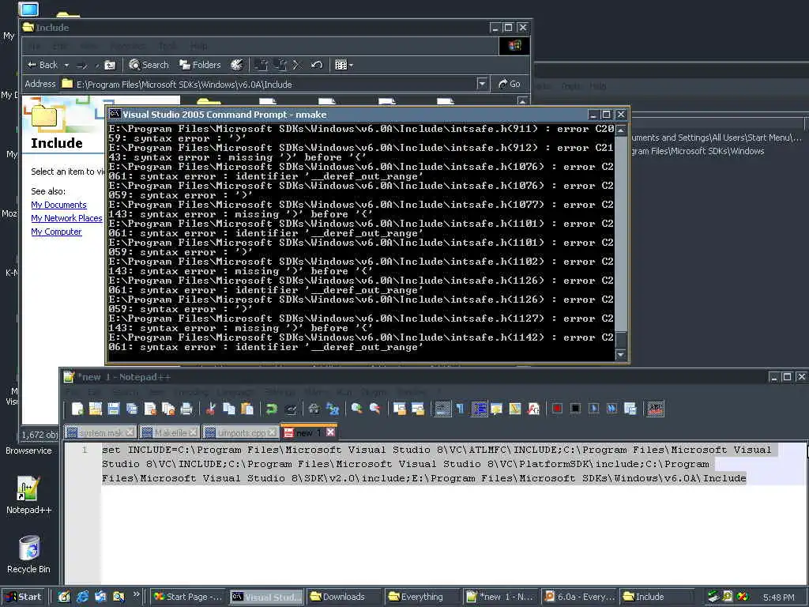Click the Up one level folder icon
This screenshot has width=809, height=607.
110,65
